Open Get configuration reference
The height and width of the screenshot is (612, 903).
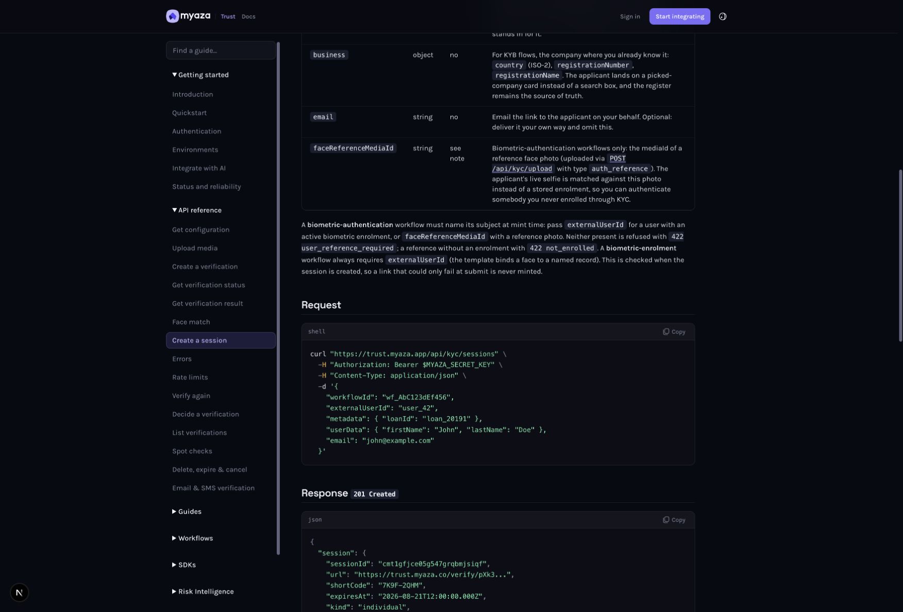(x=200, y=230)
